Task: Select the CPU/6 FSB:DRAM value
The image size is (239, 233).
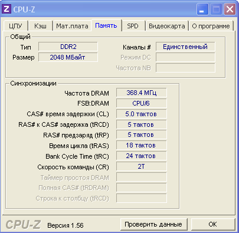Action: point(141,103)
